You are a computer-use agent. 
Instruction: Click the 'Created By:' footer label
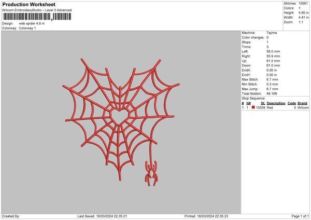(x=11, y=216)
